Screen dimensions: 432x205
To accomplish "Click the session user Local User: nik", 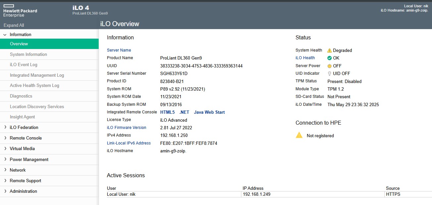I will [x=121, y=194].
